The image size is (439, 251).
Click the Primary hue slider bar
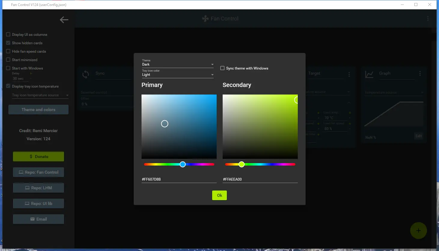tap(179, 164)
